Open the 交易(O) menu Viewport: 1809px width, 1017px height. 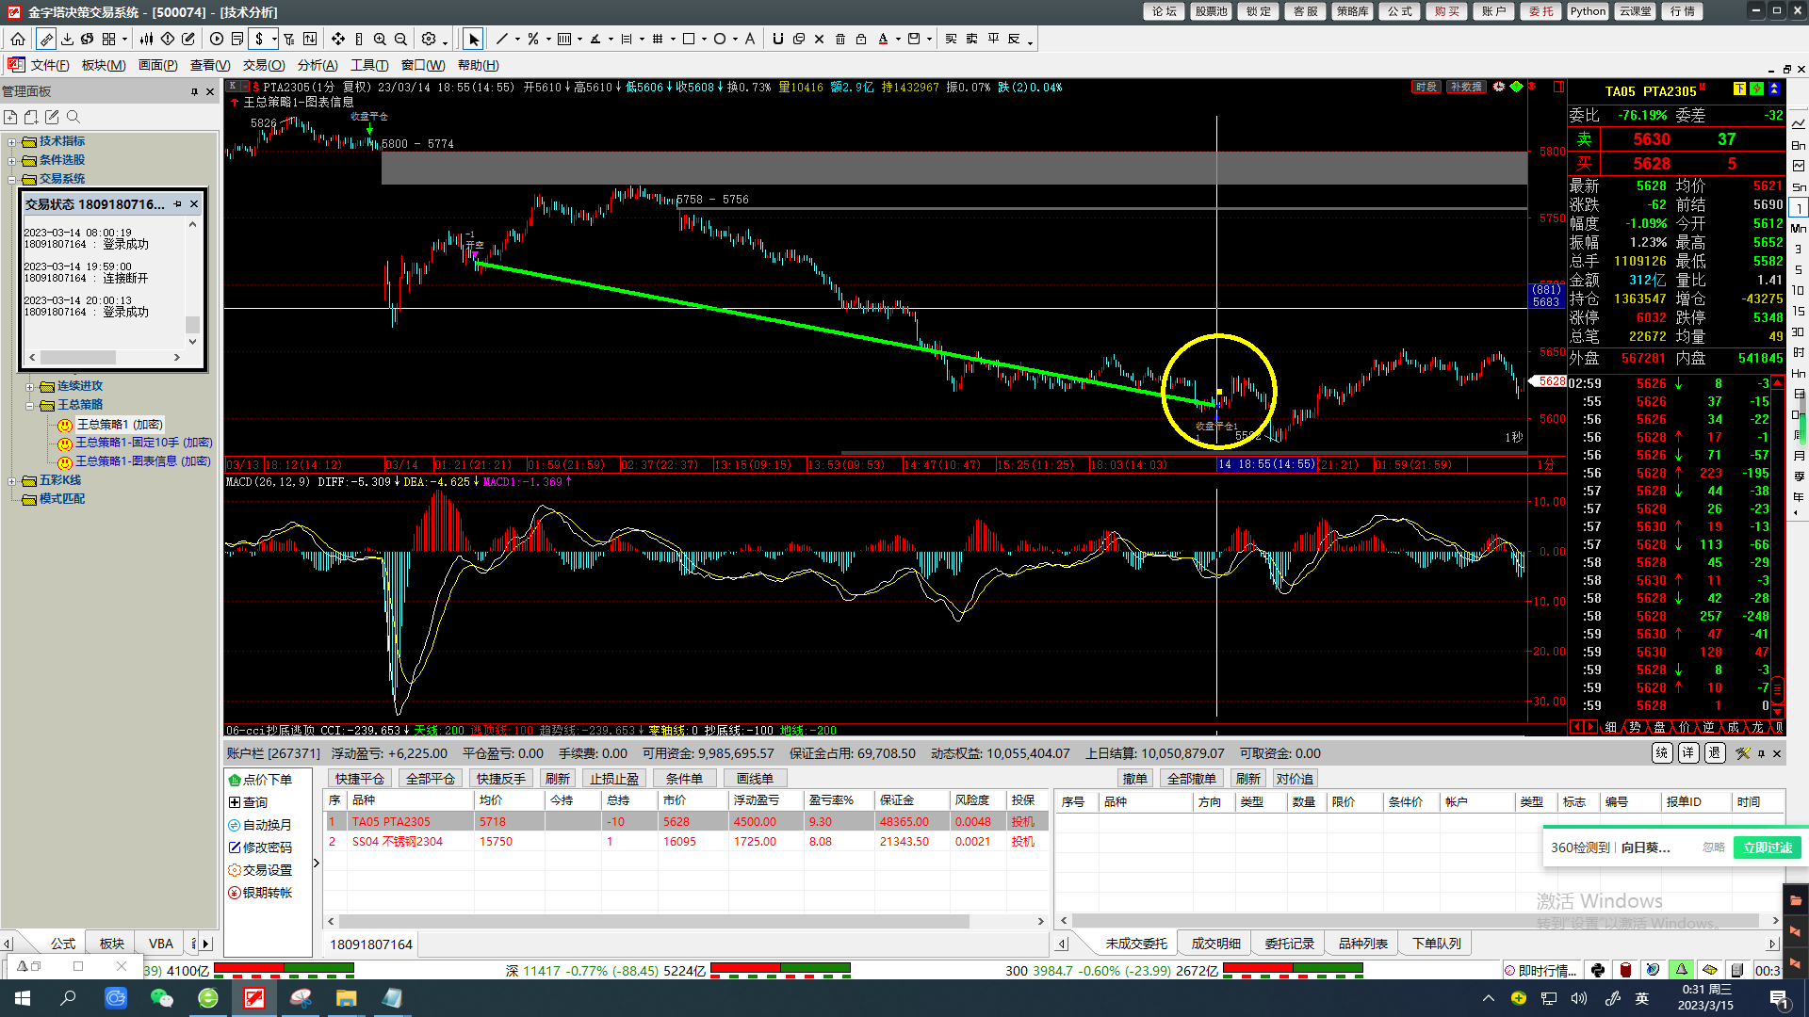pos(263,65)
